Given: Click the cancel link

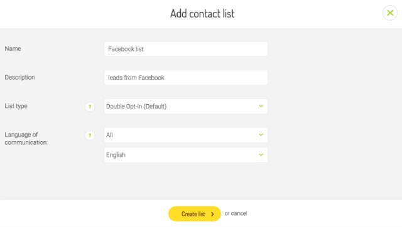Looking at the screenshot, I should click(239, 213).
